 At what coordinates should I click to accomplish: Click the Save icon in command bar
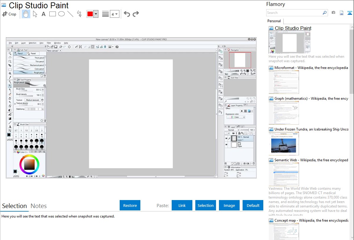(x=56, y=47)
